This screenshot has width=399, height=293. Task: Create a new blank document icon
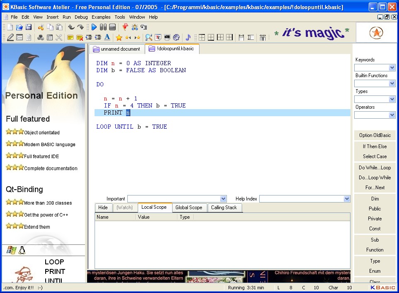pos(10,27)
